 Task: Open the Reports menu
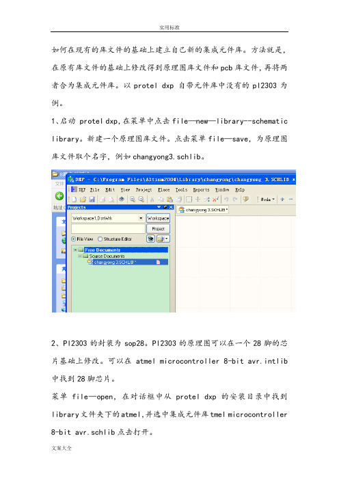point(201,190)
